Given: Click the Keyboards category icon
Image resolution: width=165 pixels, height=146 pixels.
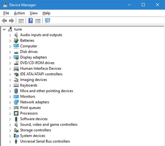Looking at the screenshot, I should coord(16,85).
